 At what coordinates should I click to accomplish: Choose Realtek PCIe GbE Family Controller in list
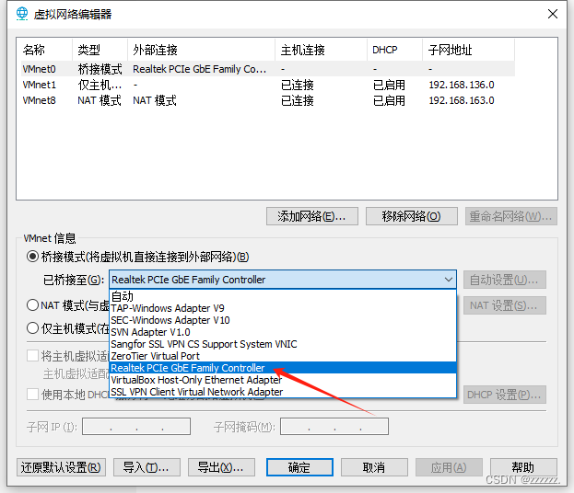[x=283, y=368]
